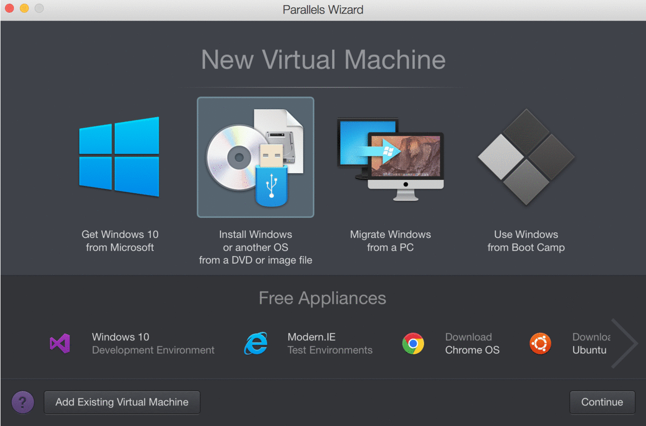646x426 pixels.
Task: Show more free appliances with right arrow
Action: pos(624,343)
